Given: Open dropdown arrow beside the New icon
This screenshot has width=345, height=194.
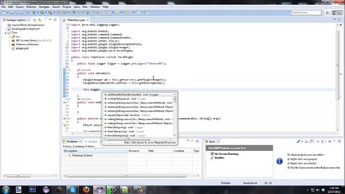Looking at the screenshot, I should tap(8, 13).
